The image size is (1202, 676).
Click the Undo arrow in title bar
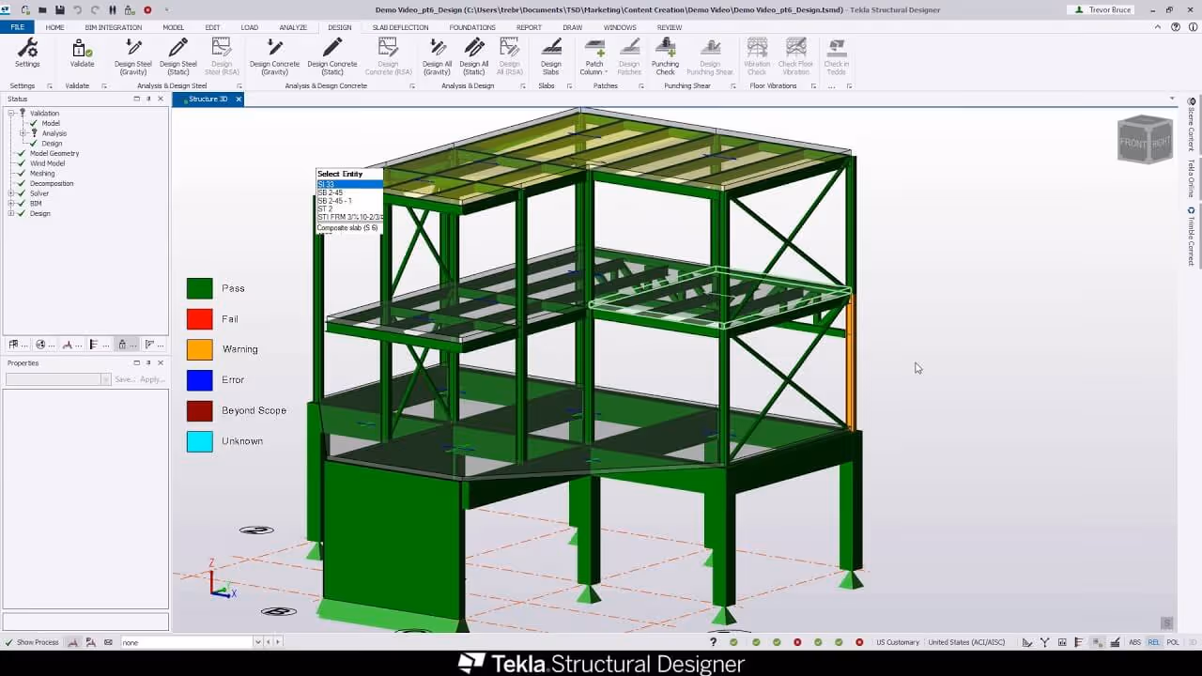(78, 9)
